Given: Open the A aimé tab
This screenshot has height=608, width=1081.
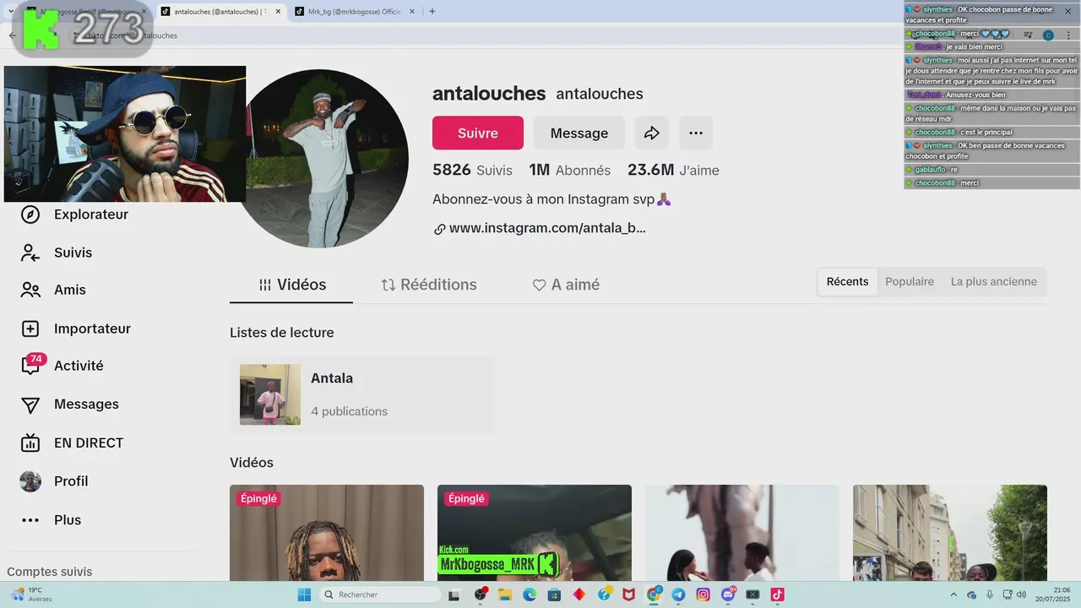Looking at the screenshot, I should pyautogui.click(x=566, y=285).
